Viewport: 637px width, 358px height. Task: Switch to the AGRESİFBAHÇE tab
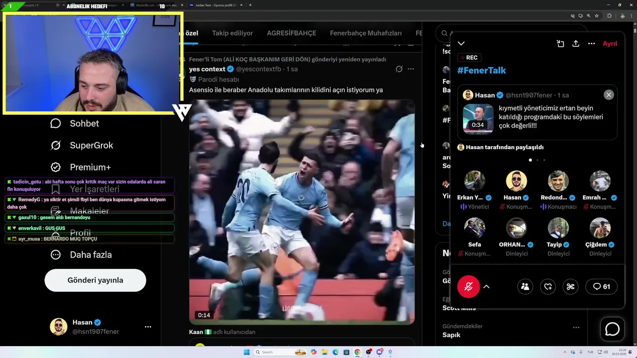pyautogui.click(x=292, y=33)
